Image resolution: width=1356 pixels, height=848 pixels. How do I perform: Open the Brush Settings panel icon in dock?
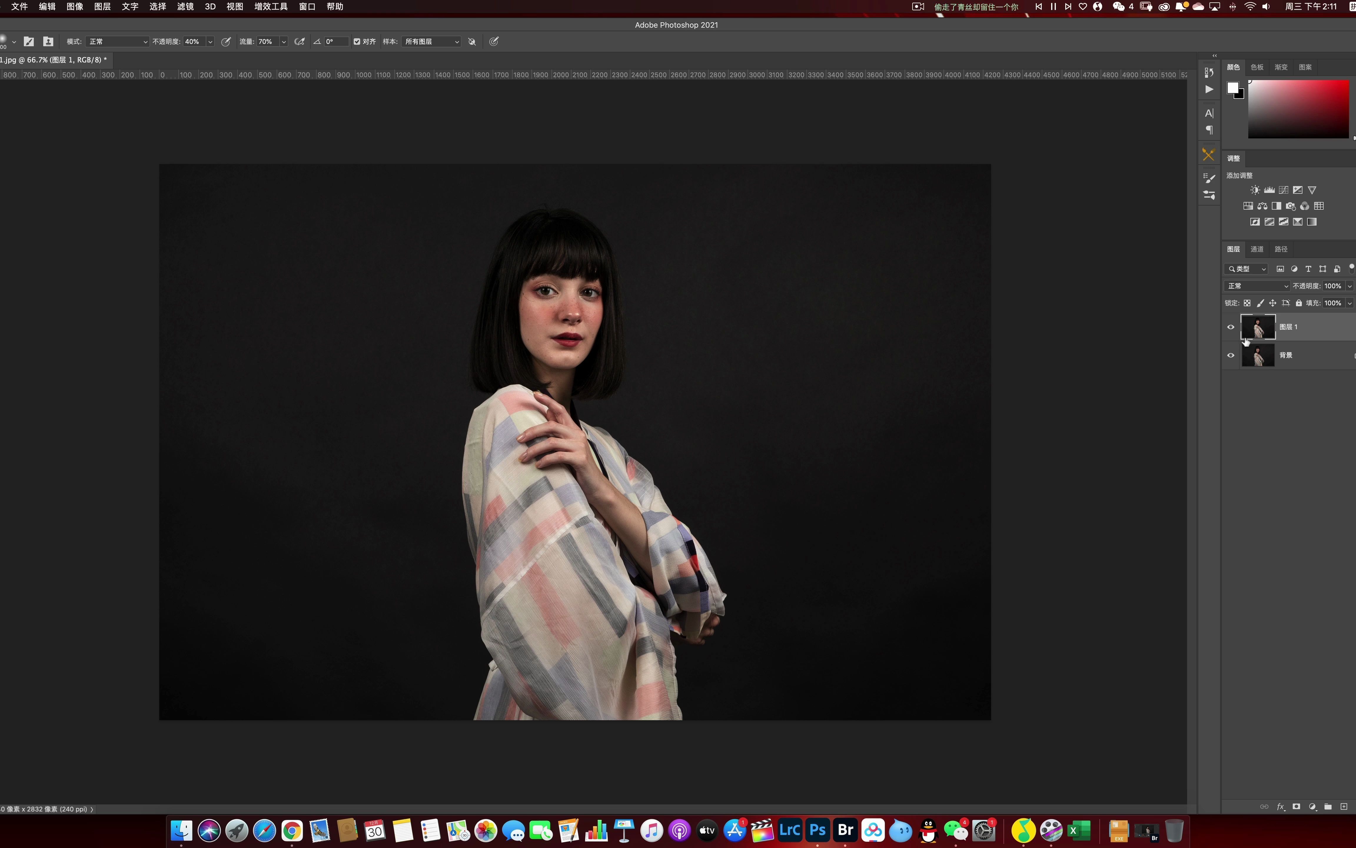(x=1209, y=178)
